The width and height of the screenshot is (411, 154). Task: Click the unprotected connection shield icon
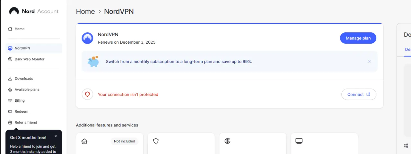(87, 94)
